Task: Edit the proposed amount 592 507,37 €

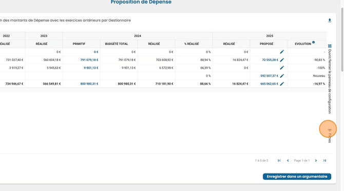Action: pos(282,76)
